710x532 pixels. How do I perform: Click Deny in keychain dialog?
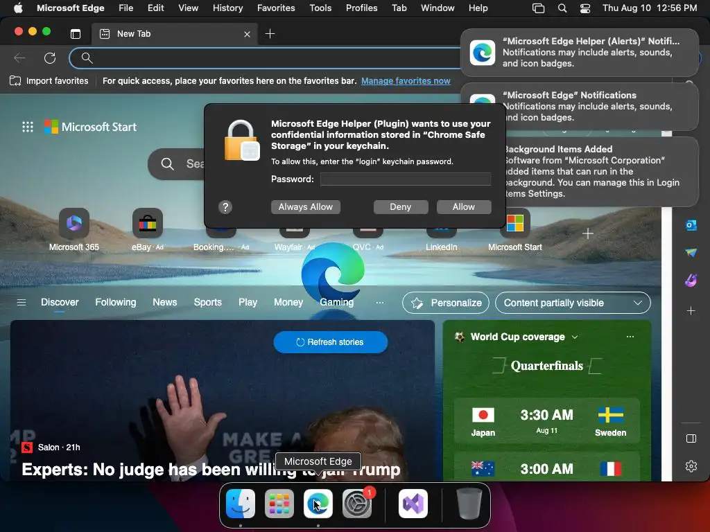(x=400, y=206)
